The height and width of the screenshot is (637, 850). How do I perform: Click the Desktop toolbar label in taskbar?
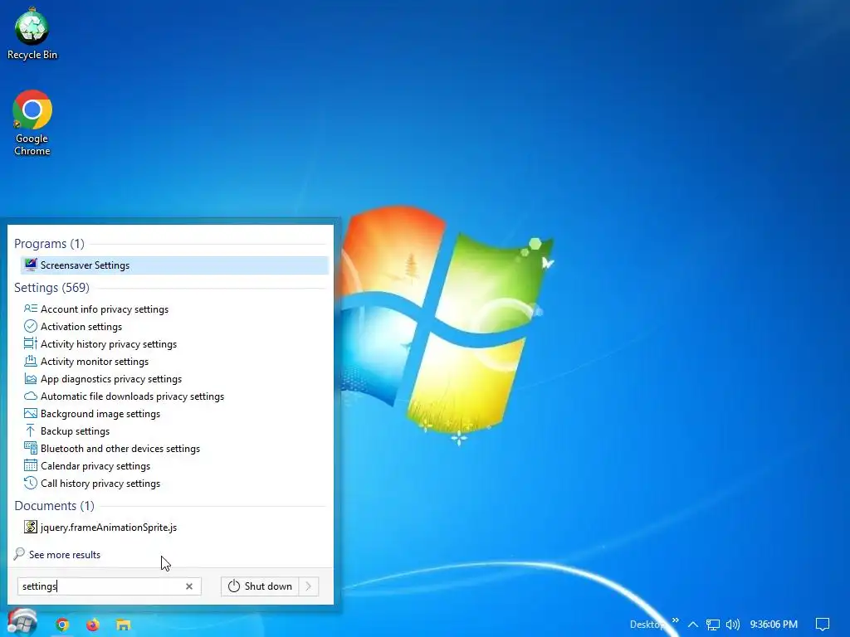(647, 625)
